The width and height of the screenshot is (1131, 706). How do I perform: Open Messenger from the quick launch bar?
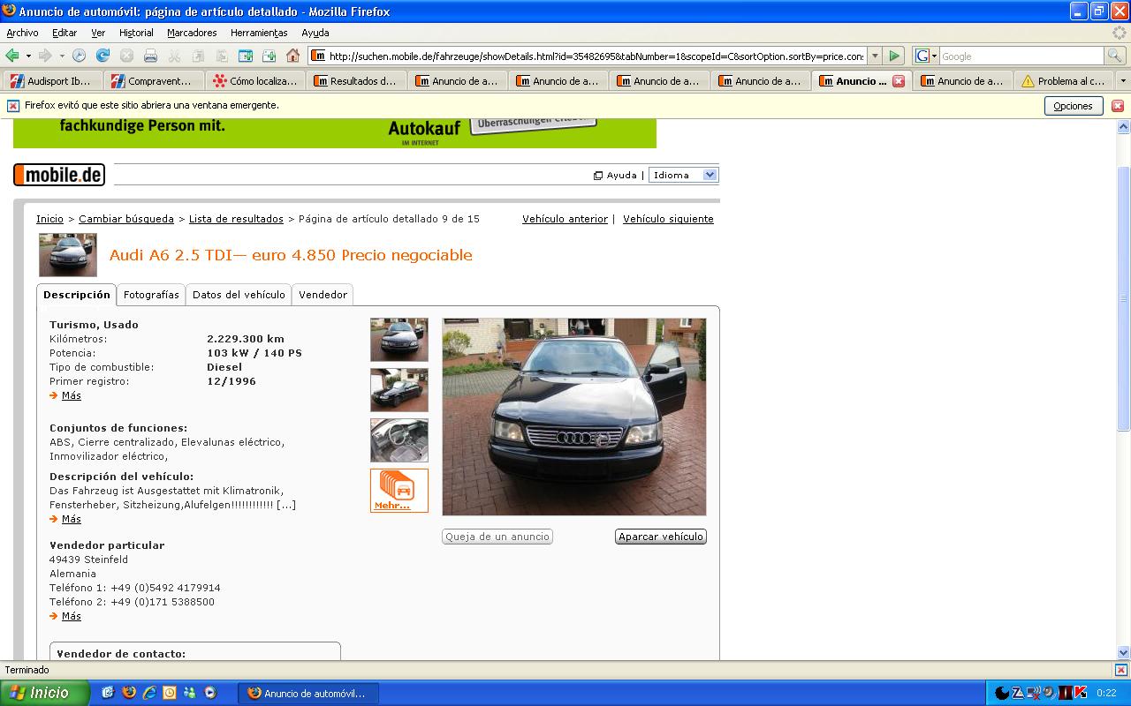[x=190, y=693]
